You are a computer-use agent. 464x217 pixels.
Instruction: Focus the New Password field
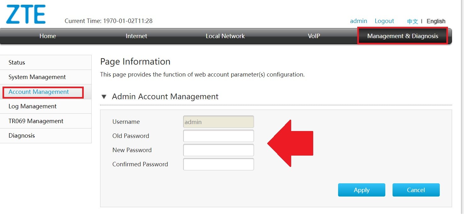(218, 150)
